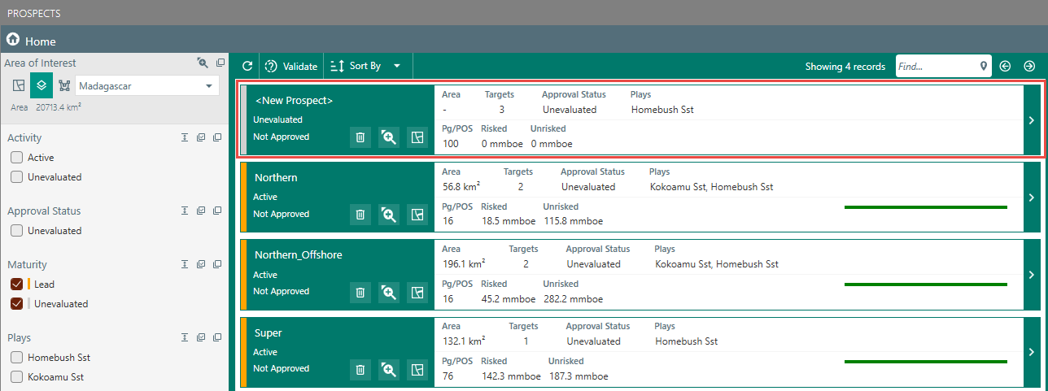Delete the Northern prospect
Viewport: 1048px width, 391px height.
(x=360, y=215)
